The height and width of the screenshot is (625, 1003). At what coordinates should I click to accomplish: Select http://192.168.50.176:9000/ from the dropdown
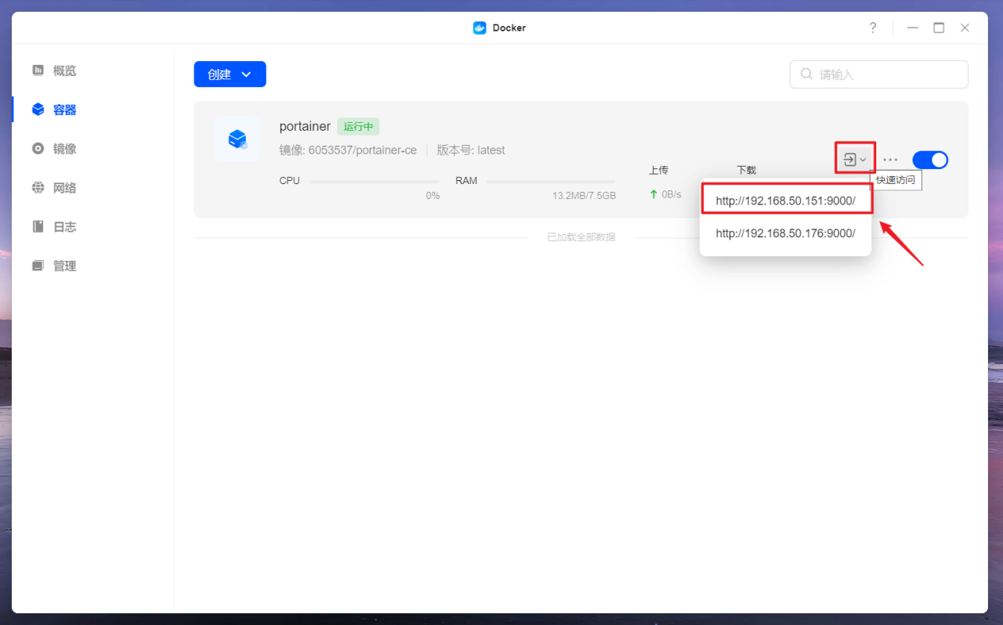pyautogui.click(x=786, y=233)
